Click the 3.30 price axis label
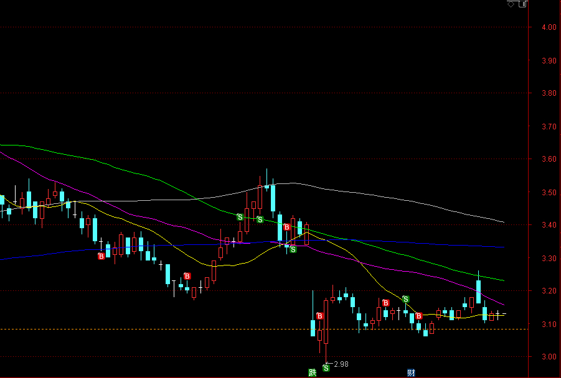The width and height of the screenshot is (561, 378). 549,258
